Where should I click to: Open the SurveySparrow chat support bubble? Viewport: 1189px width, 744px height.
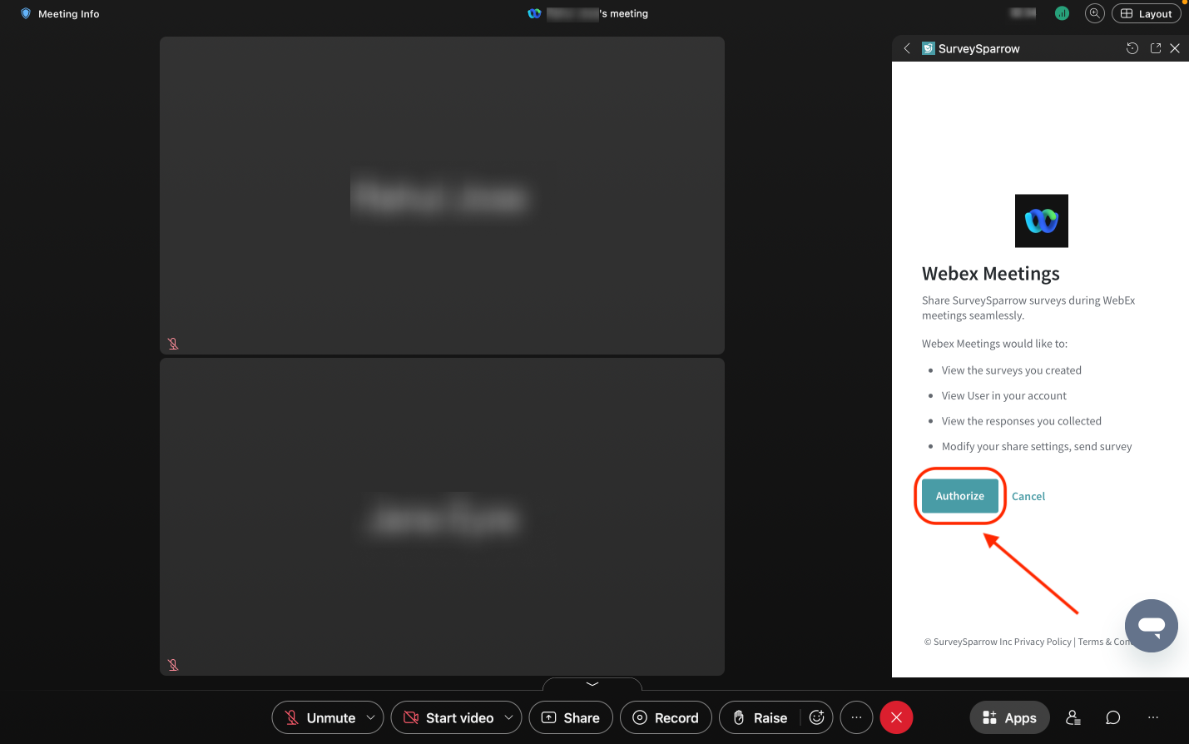click(1151, 626)
